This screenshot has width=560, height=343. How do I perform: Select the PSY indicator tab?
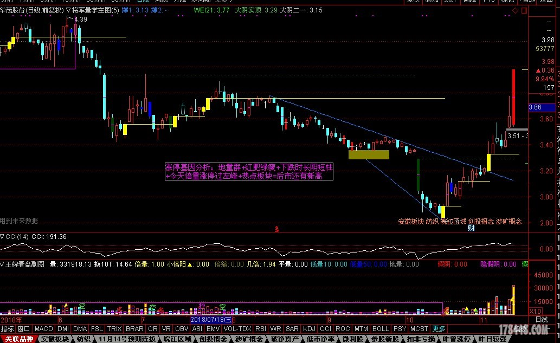[400, 329]
